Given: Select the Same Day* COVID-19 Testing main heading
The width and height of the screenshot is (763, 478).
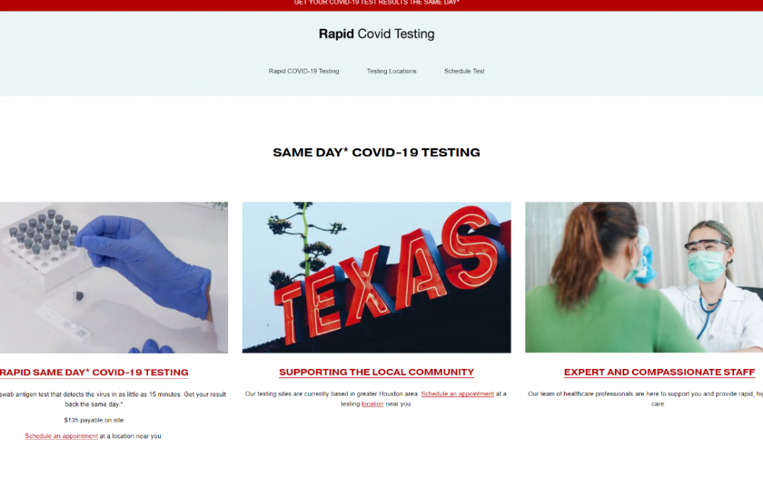Looking at the screenshot, I should 377,152.
